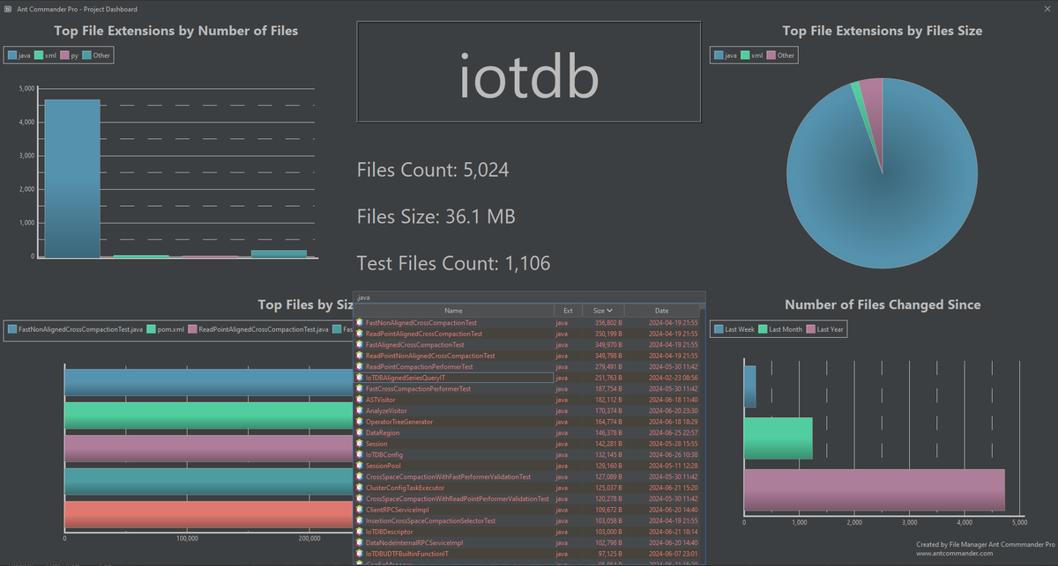Toggle the java legend in extensions chart

(x=19, y=55)
